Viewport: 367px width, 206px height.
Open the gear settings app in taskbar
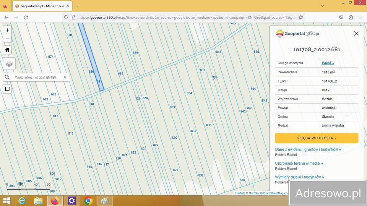coord(71,201)
